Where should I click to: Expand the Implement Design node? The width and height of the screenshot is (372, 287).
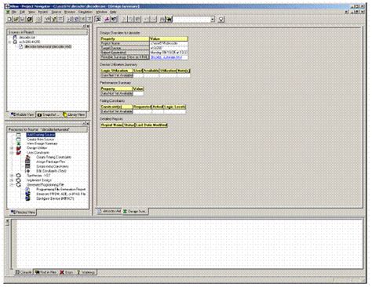pos(12,180)
